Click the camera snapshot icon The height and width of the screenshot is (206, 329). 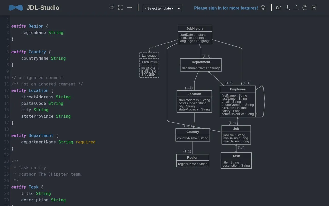(279, 8)
